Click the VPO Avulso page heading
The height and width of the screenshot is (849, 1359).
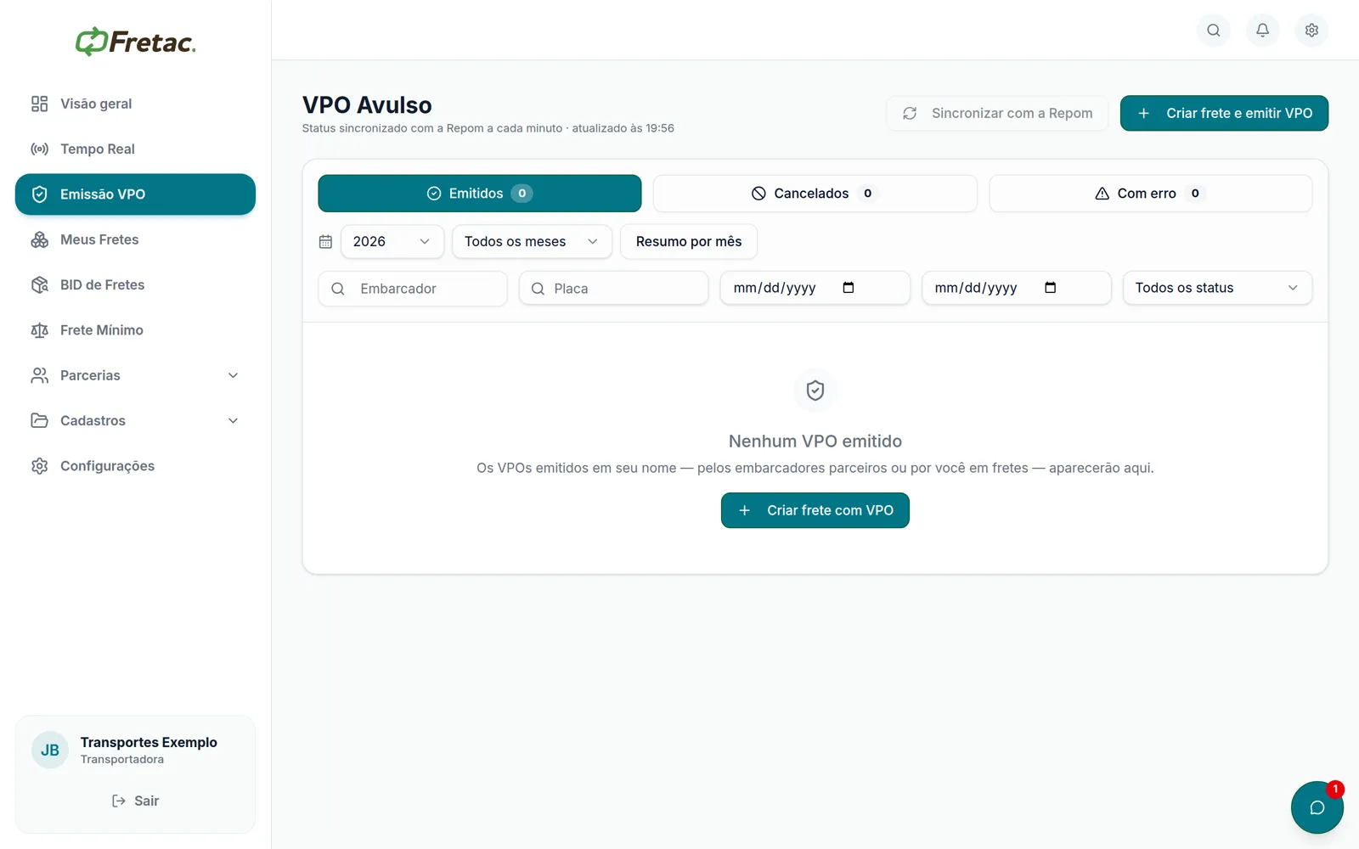pos(367,105)
